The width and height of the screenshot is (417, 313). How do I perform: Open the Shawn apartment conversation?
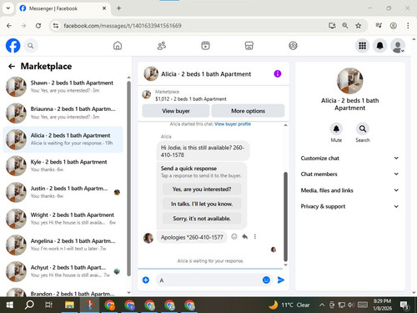[x=63, y=87]
